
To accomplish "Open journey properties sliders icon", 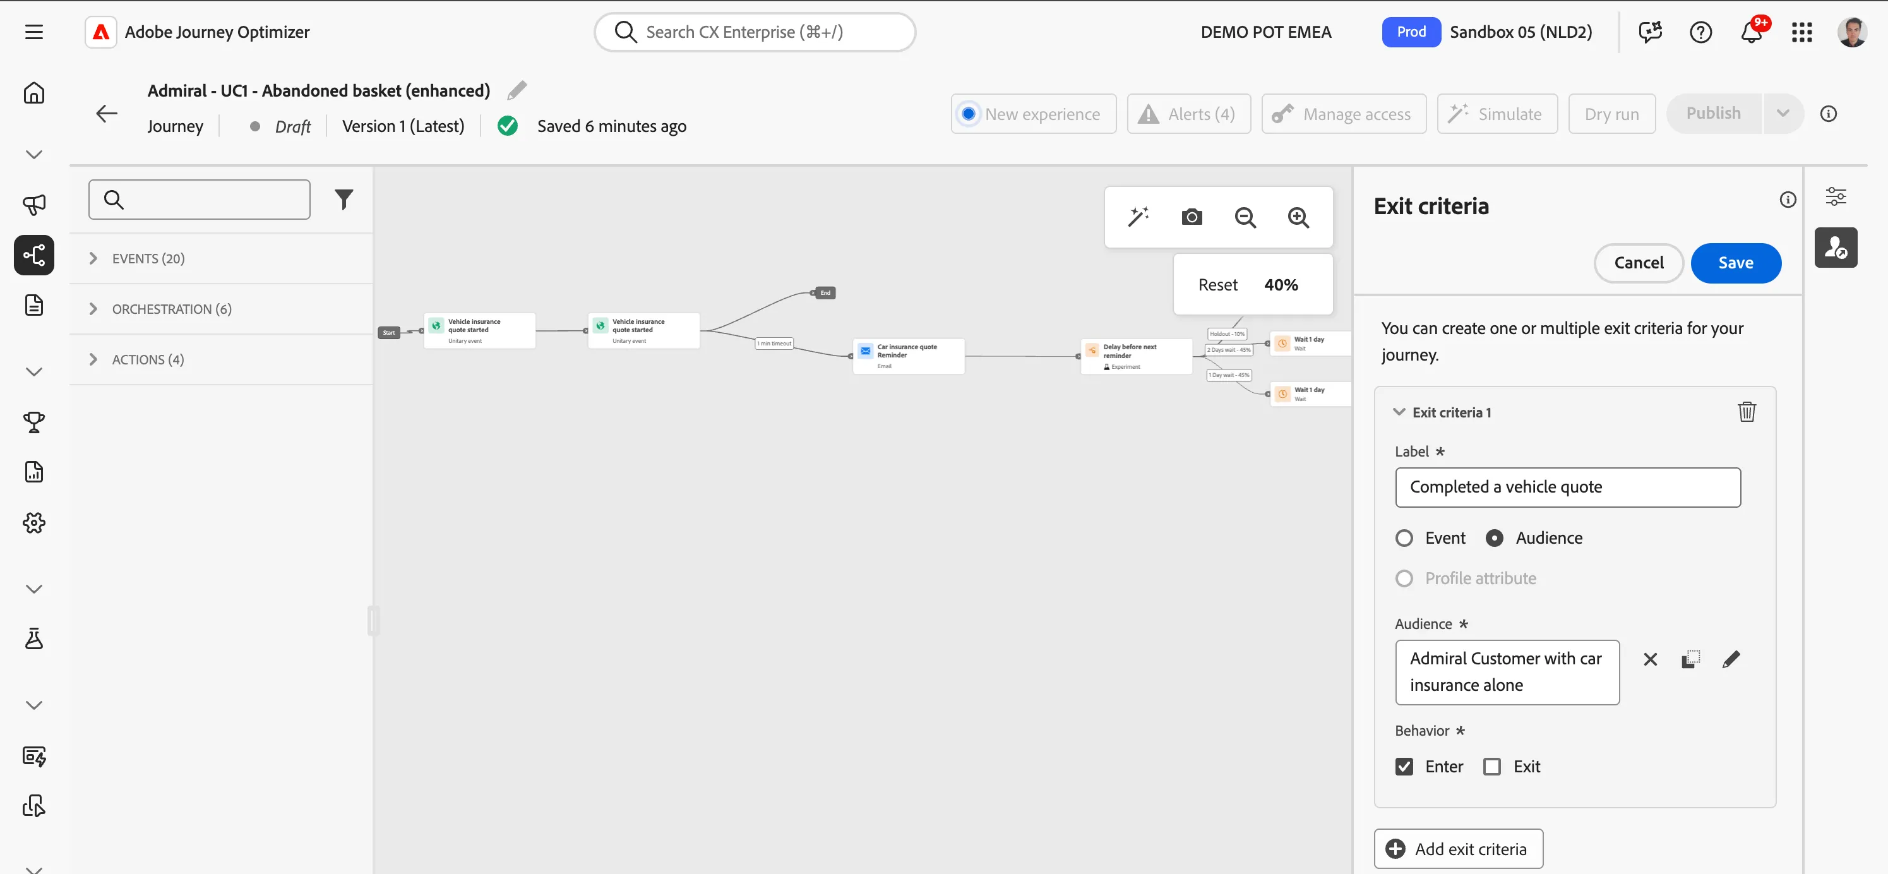I will 1835,196.
